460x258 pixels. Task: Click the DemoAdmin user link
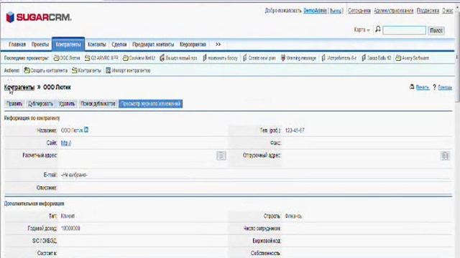(315, 11)
